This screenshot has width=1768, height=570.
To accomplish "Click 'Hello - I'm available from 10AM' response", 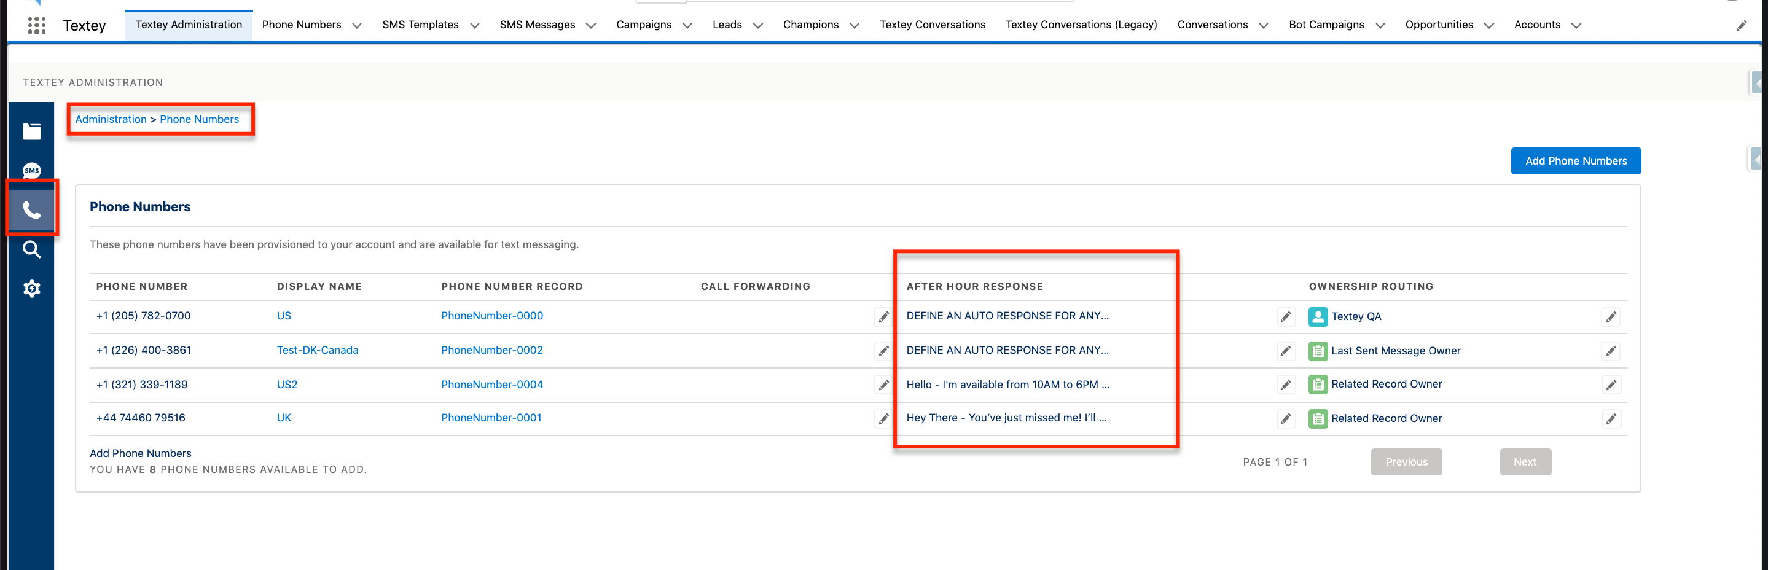I will (1007, 384).
